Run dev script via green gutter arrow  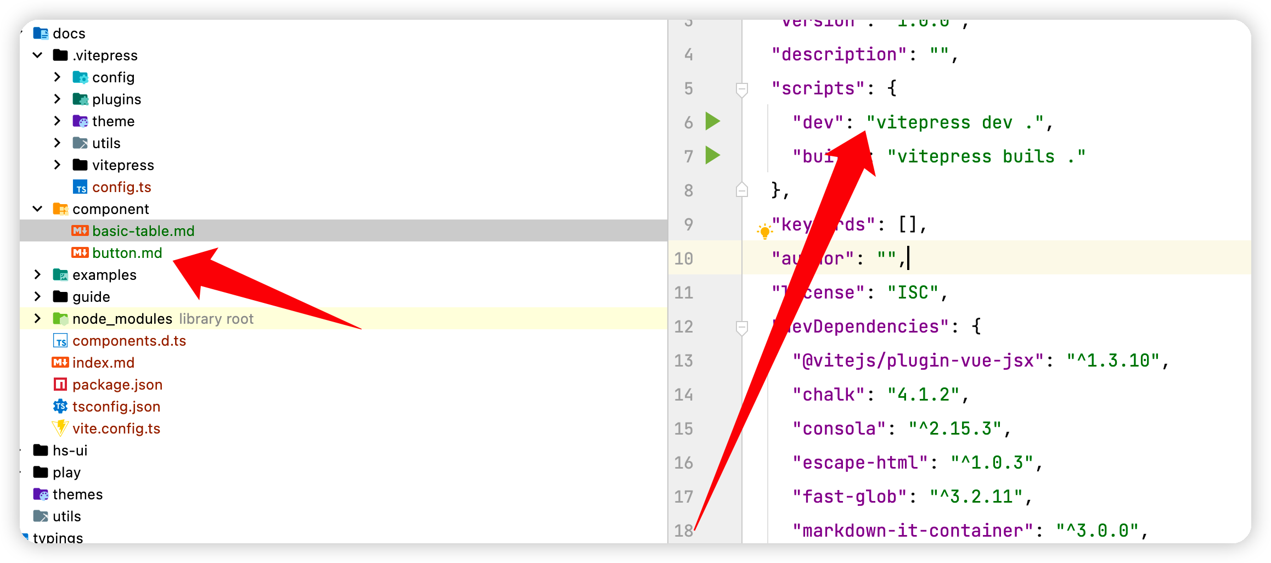click(x=712, y=122)
